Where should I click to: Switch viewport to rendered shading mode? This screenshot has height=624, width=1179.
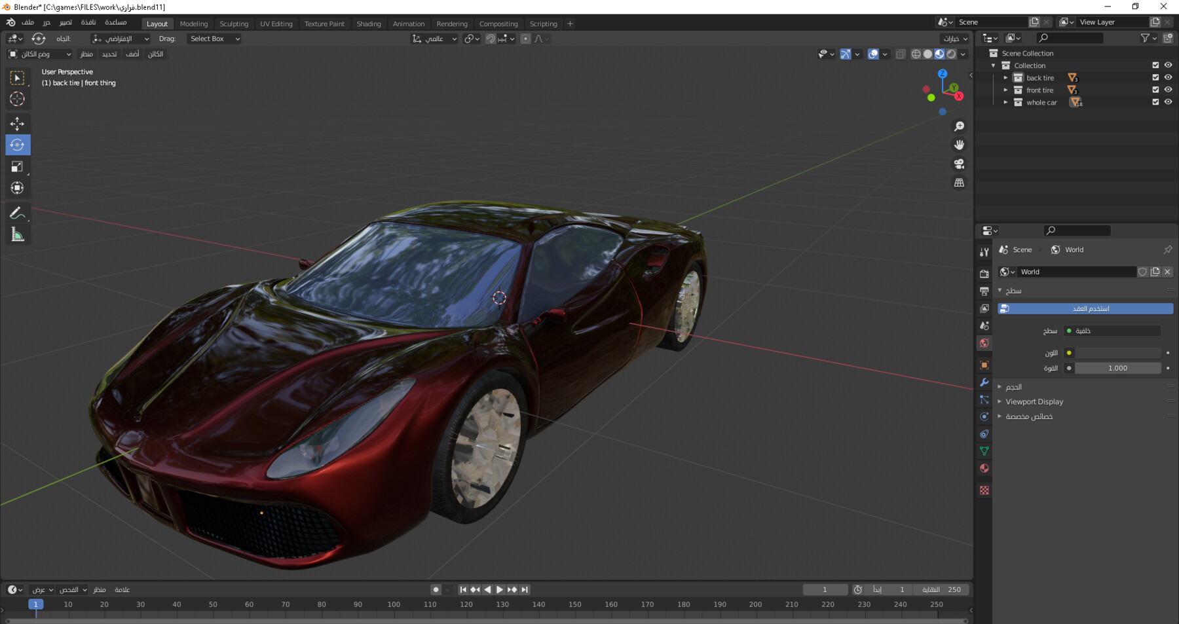tap(951, 54)
